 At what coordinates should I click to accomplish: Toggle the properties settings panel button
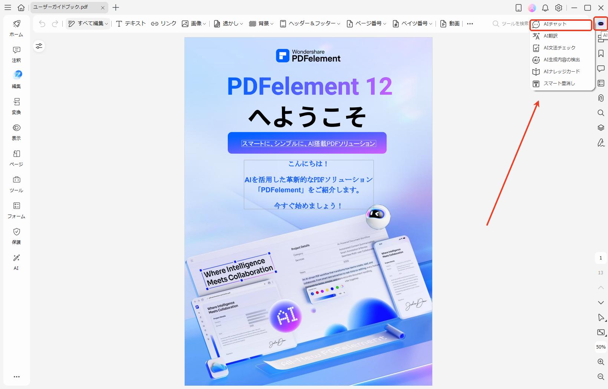(39, 46)
